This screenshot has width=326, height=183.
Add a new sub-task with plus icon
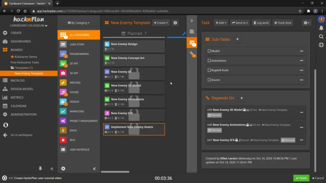pos(237,39)
